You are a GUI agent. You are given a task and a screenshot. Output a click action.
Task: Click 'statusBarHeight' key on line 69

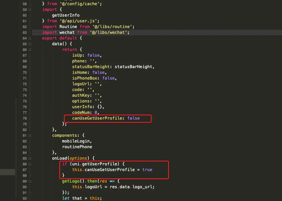[x=91, y=67]
